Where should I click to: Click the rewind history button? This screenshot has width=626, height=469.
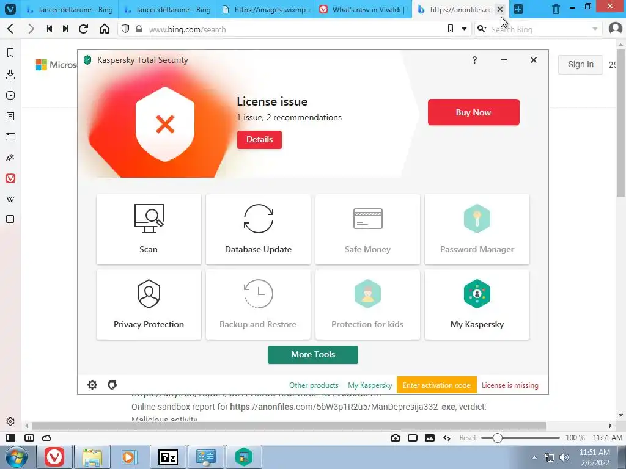[x=49, y=29]
